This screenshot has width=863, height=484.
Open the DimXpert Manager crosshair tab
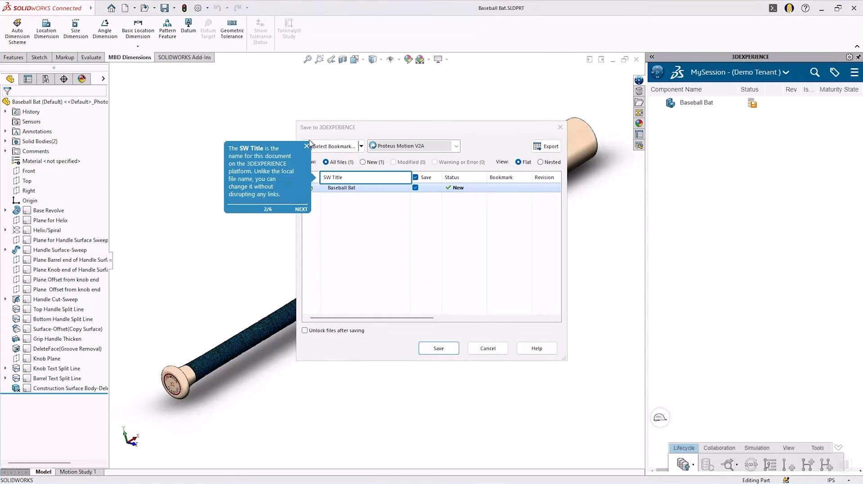pyautogui.click(x=64, y=79)
